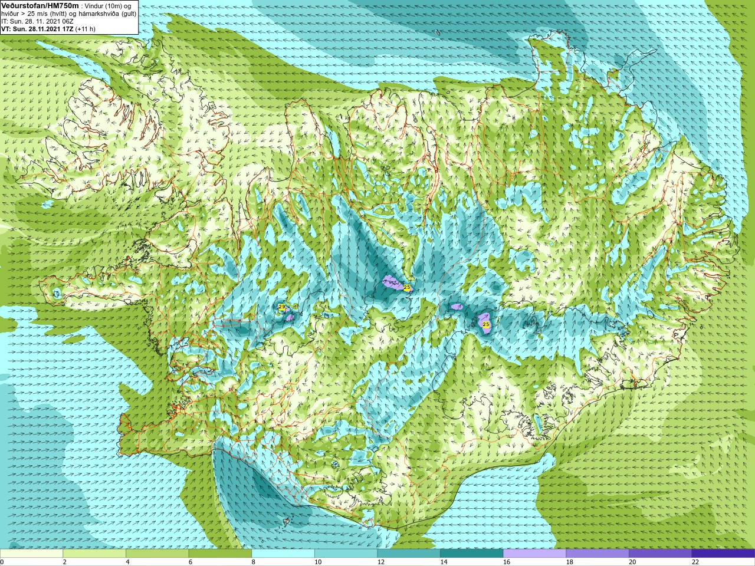Click the 16–18 m/s lavender legend swatch
The image size is (755, 566).
[534, 554]
